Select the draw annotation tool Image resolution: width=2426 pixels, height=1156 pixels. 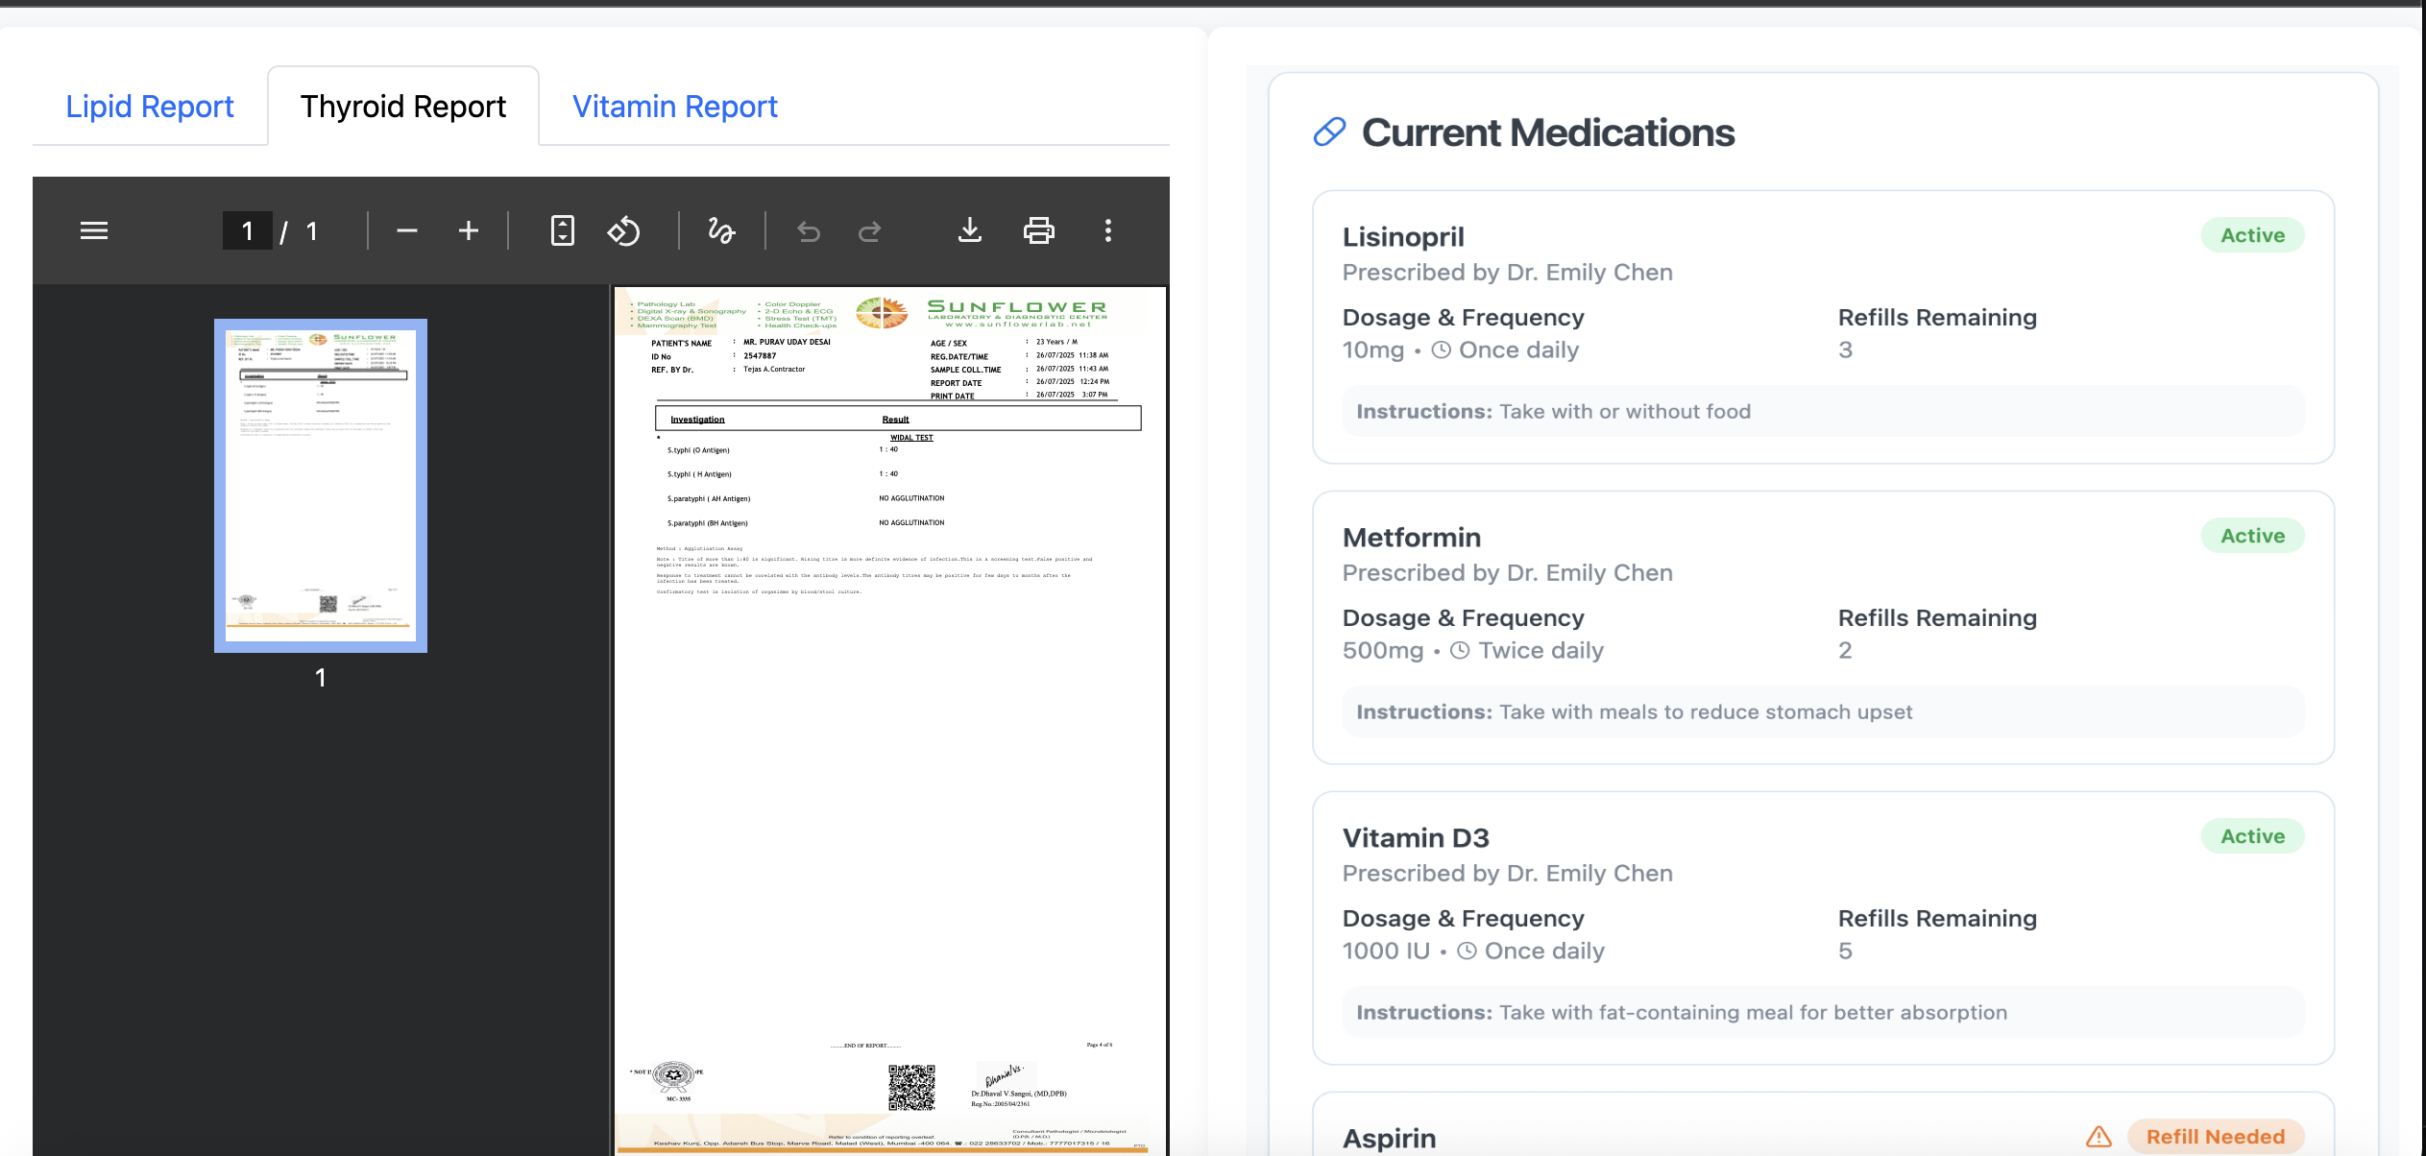point(721,230)
